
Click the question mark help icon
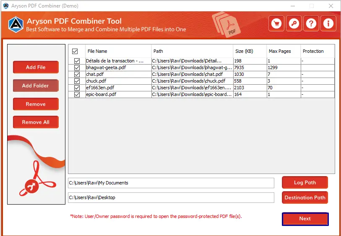[311, 24]
